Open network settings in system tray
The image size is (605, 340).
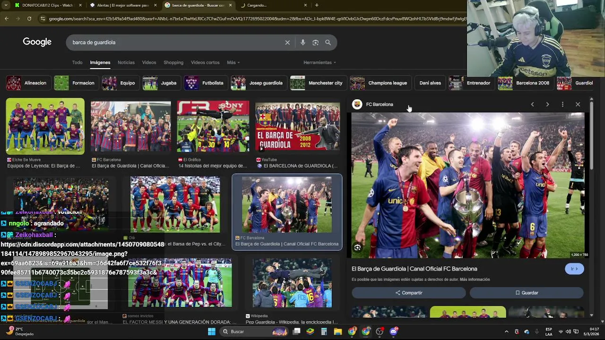(561, 331)
